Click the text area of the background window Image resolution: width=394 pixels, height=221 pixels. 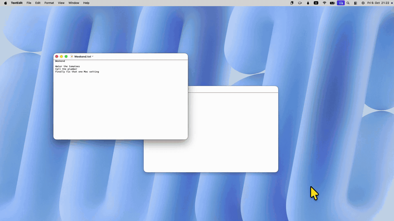pyautogui.click(x=234, y=132)
